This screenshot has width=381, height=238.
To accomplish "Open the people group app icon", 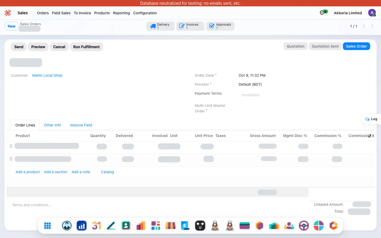I will (289, 226).
